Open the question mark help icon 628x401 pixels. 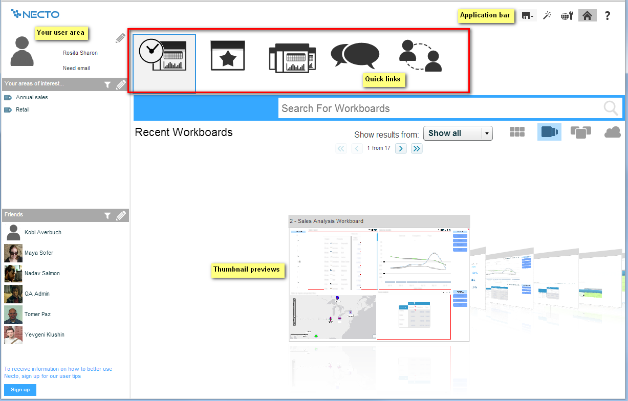[x=608, y=15]
